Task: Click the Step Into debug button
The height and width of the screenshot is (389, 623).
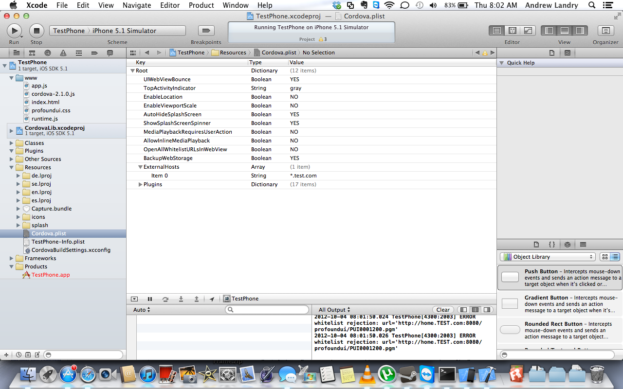Action: [x=181, y=299]
